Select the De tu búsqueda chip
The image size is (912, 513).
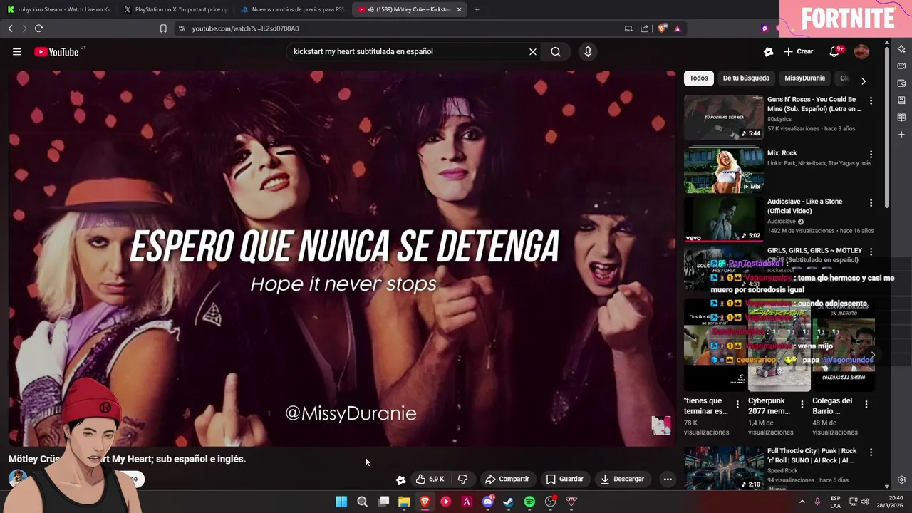click(x=746, y=78)
